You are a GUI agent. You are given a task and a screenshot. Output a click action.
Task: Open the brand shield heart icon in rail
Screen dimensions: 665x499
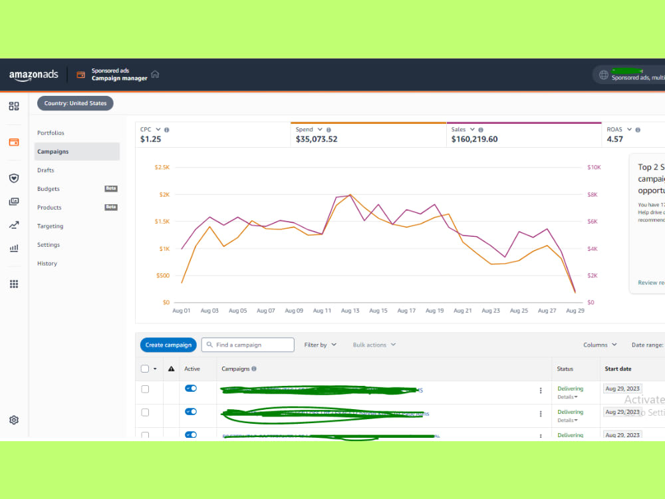pos(14,178)
